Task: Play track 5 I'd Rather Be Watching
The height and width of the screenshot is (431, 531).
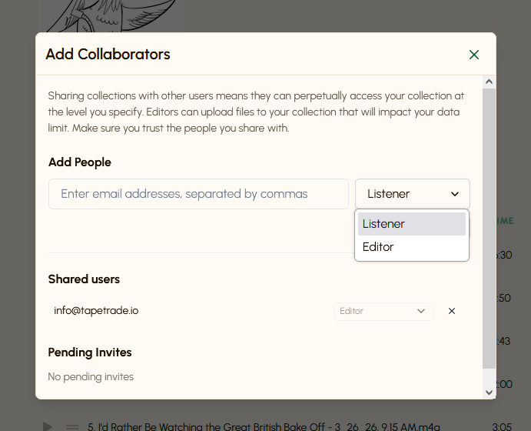Action: click(48, 426)
